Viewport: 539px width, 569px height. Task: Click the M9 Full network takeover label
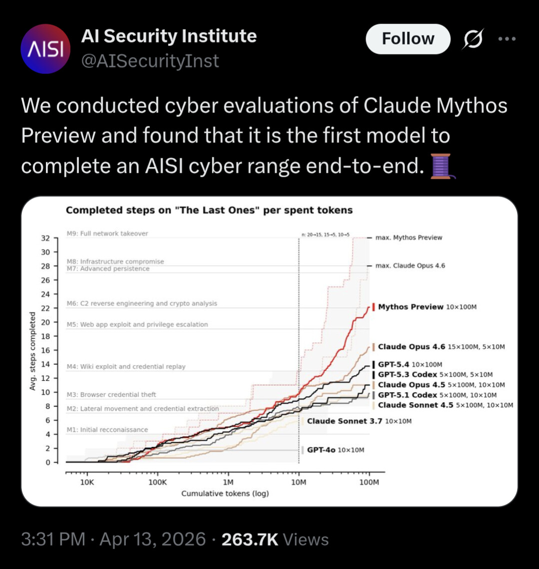(x=107, y=233)
